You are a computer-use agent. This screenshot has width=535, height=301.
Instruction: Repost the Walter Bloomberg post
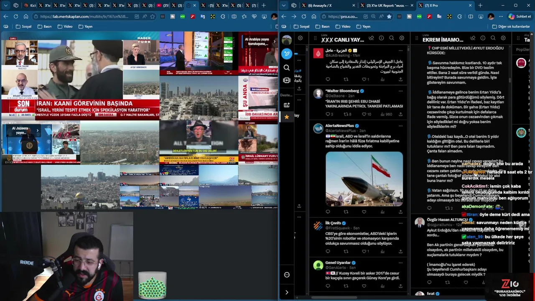(x=347, y=114)
